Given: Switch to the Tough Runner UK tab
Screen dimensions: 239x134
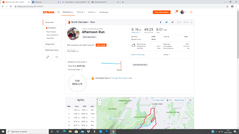Looking at the screenshot, I should coord(105,2).
